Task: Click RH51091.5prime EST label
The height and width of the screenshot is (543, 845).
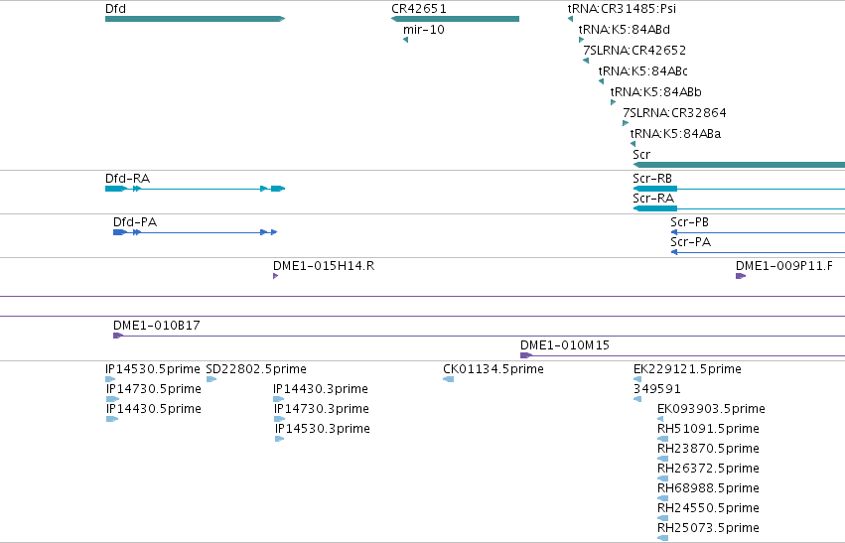Action: (x=708, y=429)
